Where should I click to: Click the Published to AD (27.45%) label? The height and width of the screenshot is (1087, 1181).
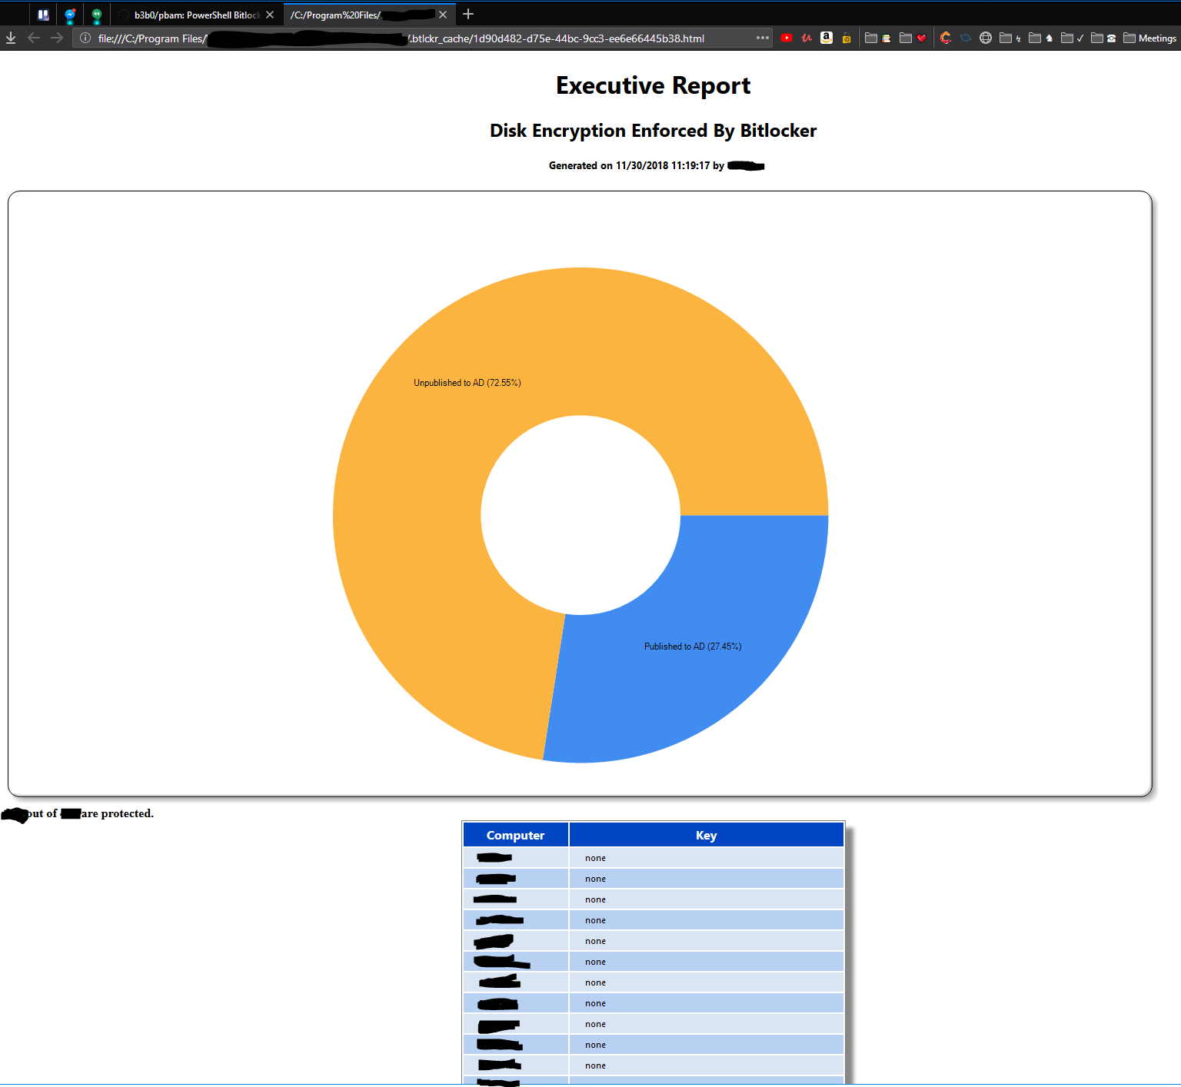(693, 647)
